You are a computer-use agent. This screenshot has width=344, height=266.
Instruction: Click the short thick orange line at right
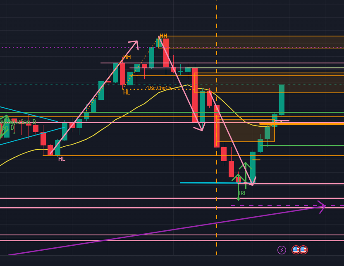(302, 123)
